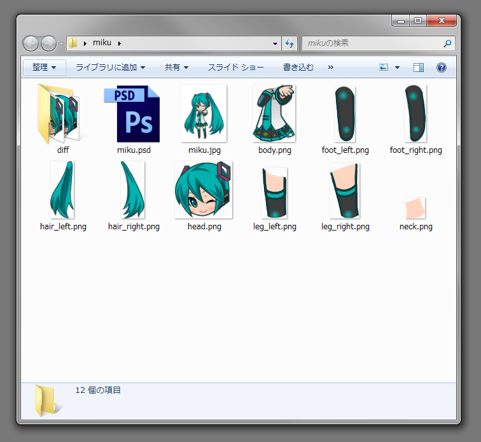
Task: Open the diff folder icon
Action: (59, 113)
